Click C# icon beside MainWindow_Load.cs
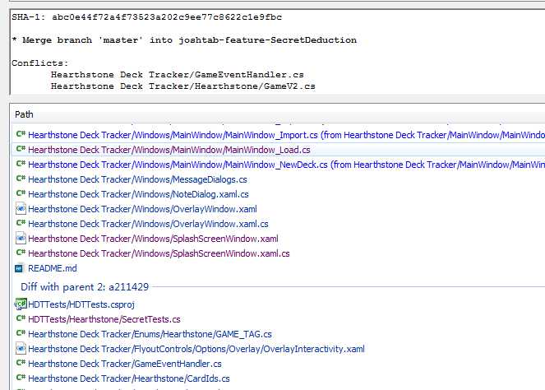The image size is (545, 390). tap(21, 150)
